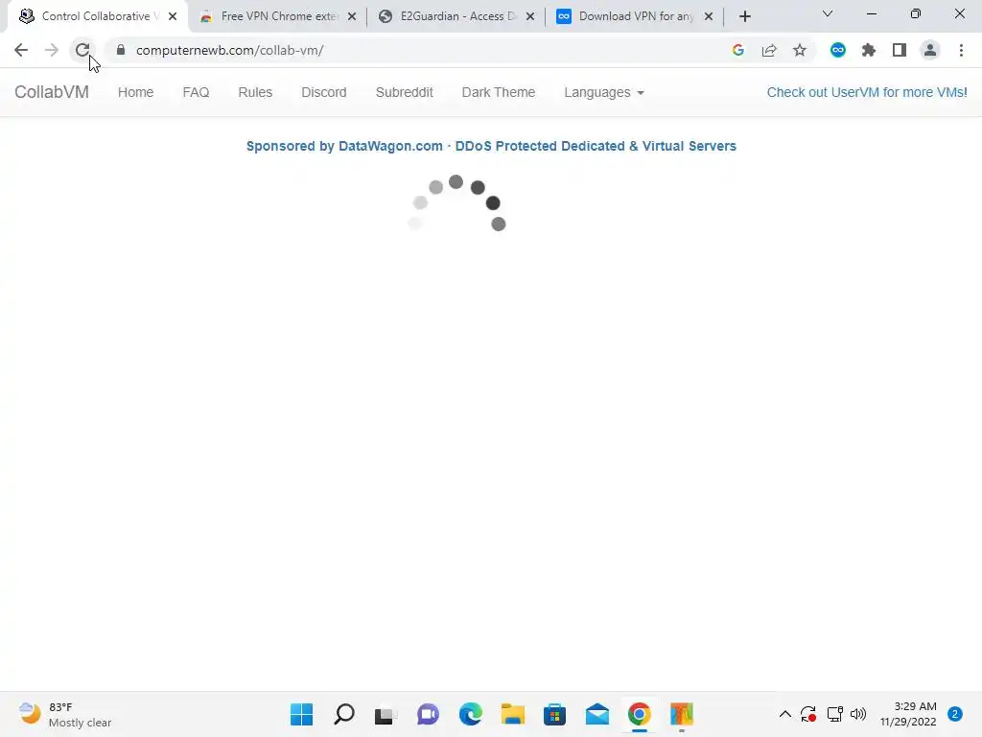Open the weather widget showing 83°F
The image size is (982, 737).
coord(65,714)
